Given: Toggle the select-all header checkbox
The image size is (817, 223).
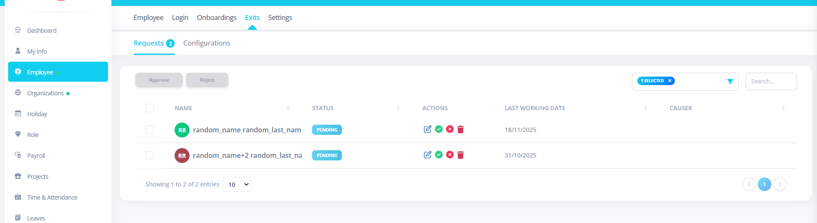Looking at the screenshot, I should [x=150, y=108].
